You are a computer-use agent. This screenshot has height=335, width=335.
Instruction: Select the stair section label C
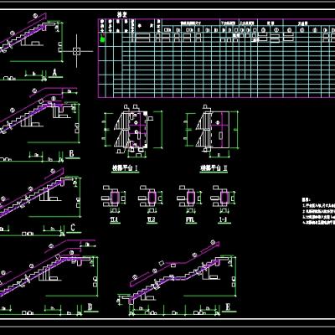click(73, 228)
